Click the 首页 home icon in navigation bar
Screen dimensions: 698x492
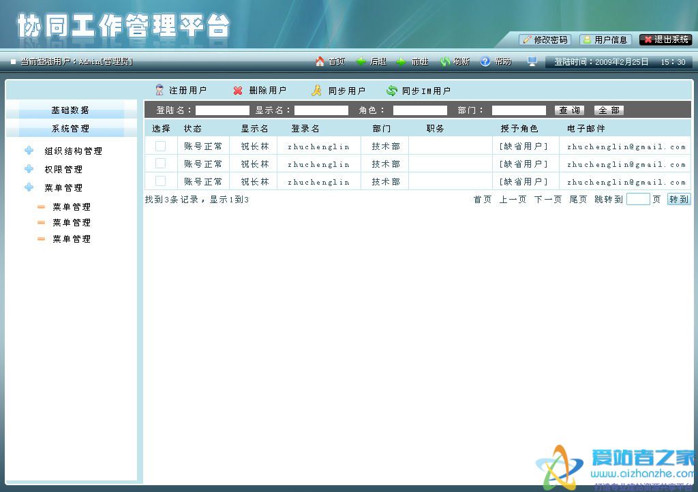(319, 61)
